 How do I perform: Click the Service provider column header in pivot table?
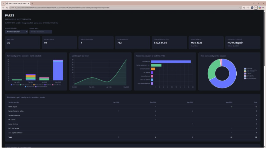(x=14, y=103)
